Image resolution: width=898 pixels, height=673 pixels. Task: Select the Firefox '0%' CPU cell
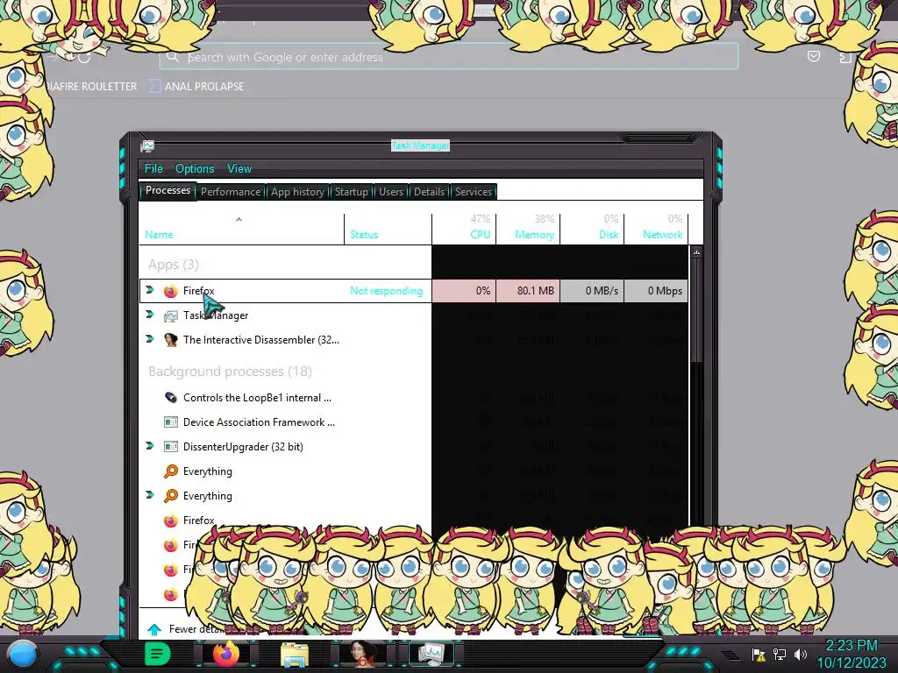pos(464,291)
